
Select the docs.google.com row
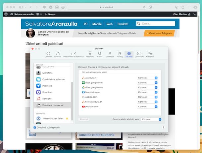120,83
